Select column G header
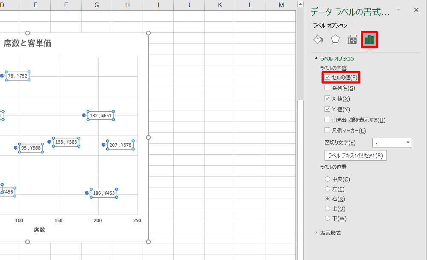The width and height of the screenshot is (427, 260). (x=97, y=5)
